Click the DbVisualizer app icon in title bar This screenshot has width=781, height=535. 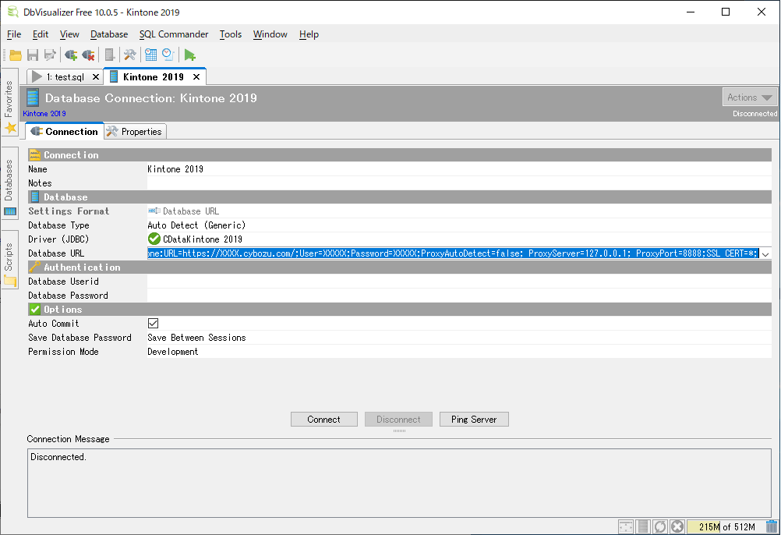click(13, 12)
